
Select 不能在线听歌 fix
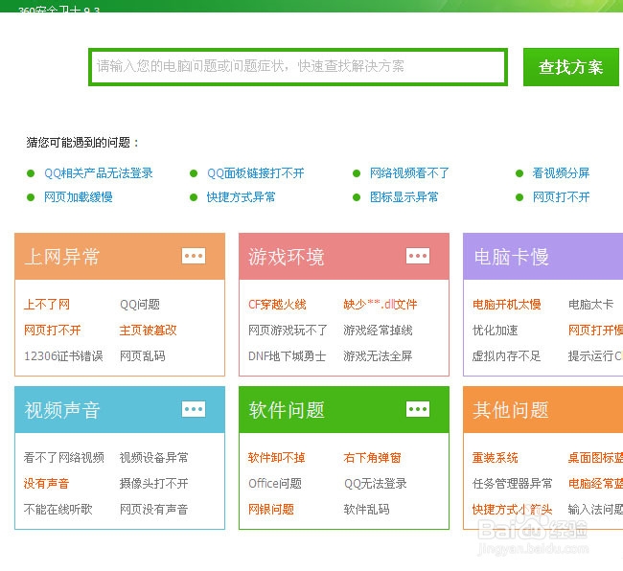(x=58, y=510)
